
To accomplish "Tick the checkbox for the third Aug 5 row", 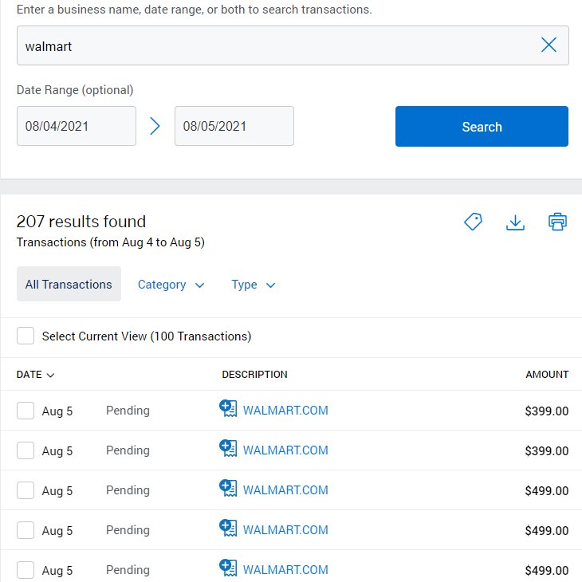I will pyautogui.click(x=26, y=490).
